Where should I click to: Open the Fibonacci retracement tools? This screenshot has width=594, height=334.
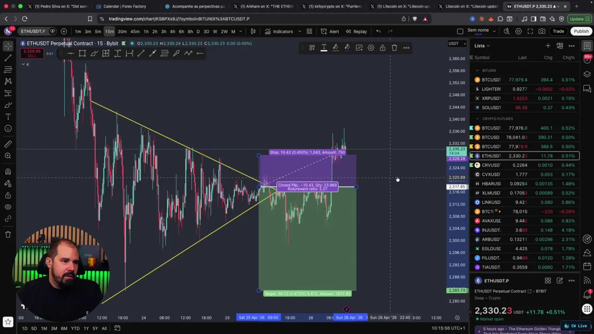click(8, 70)
